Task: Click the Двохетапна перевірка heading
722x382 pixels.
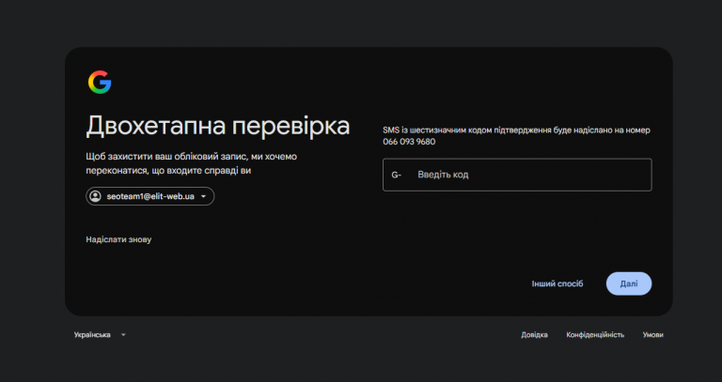Action: click(218, 126)
